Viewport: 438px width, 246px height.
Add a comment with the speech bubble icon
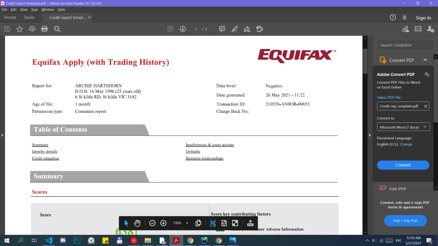222,29
